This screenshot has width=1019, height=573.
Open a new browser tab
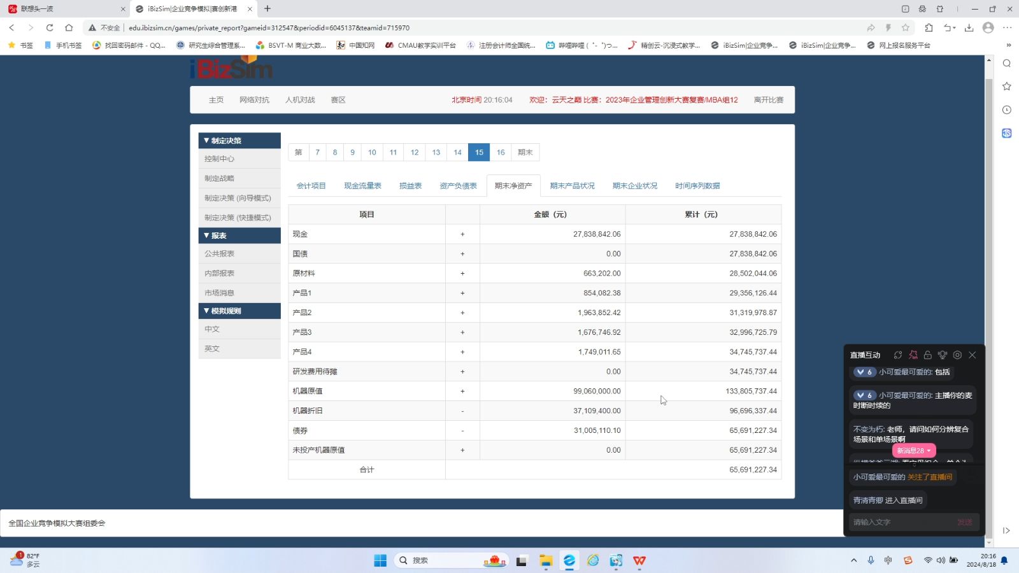coord(267,9)
